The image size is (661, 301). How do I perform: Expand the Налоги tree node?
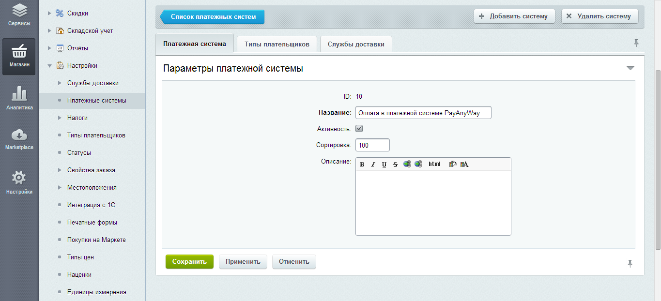60,118
